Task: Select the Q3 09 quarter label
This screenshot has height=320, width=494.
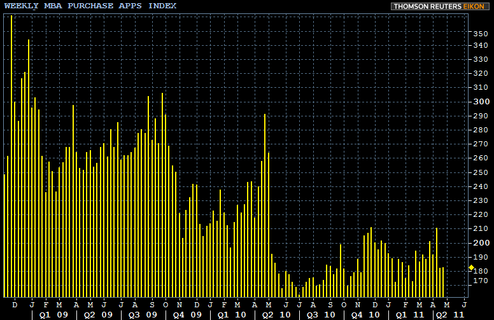Action: pos(141,314)
